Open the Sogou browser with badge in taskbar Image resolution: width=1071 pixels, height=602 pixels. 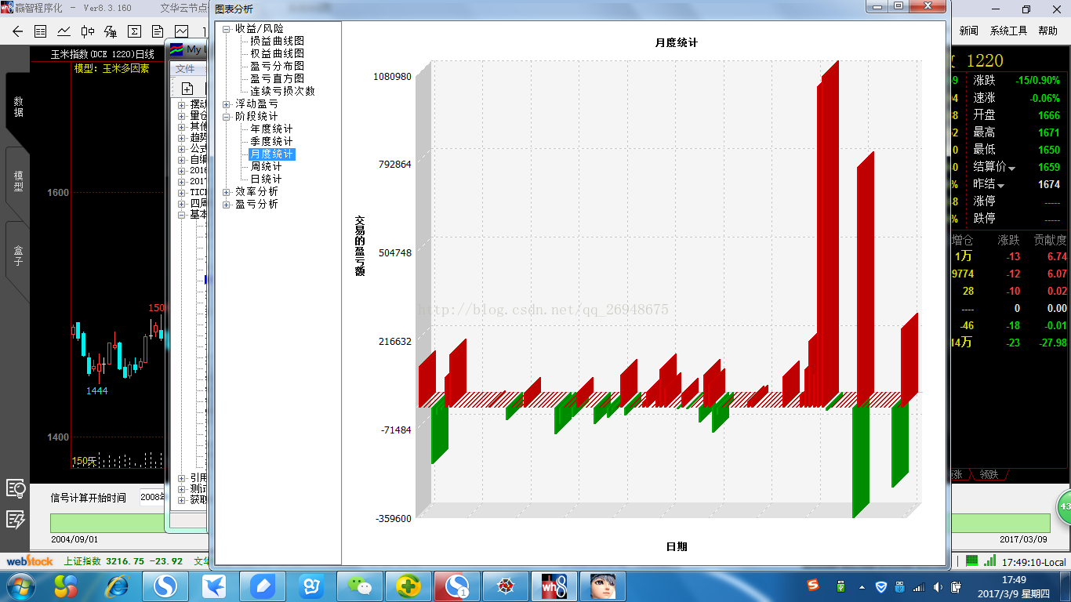click(458, 586)
